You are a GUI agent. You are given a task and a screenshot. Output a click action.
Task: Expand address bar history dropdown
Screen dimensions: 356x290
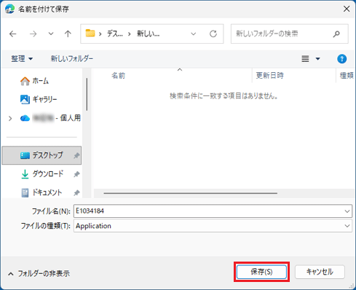pyautogui.click(x=194, y=34)
